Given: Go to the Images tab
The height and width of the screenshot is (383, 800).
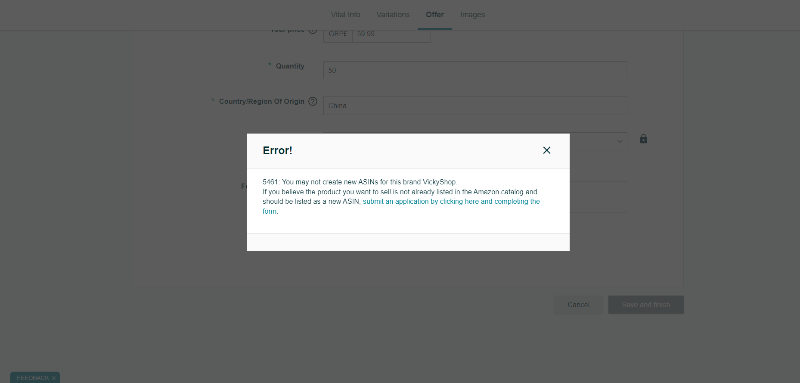Looking at the screenshot, I should click(x=472, y=15).
